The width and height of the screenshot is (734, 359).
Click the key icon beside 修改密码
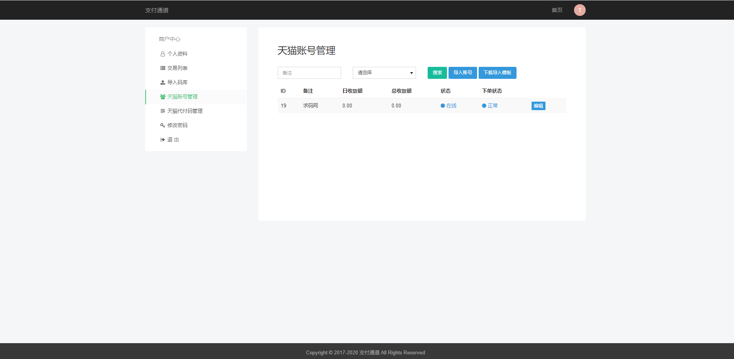click(163, 125)
